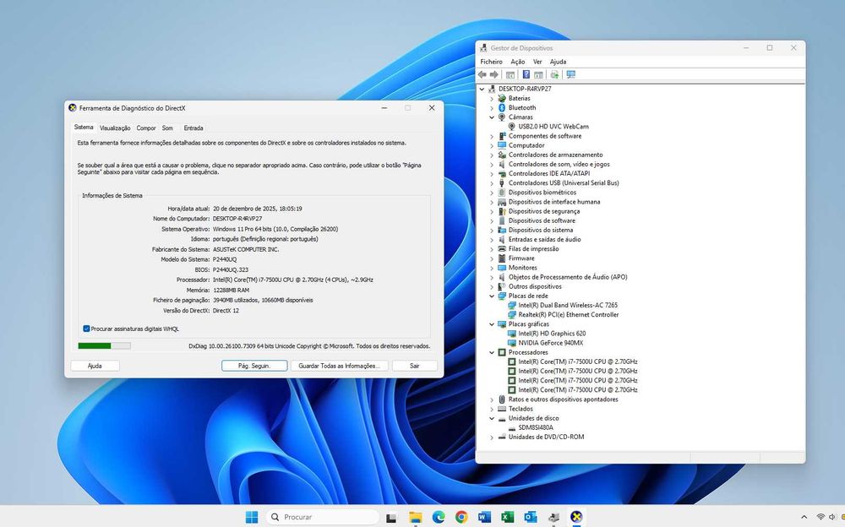Click the Ajuda button in DirectX tool
Image resolution: width=845 pixels, height=527 pixels.
[95, 366]
